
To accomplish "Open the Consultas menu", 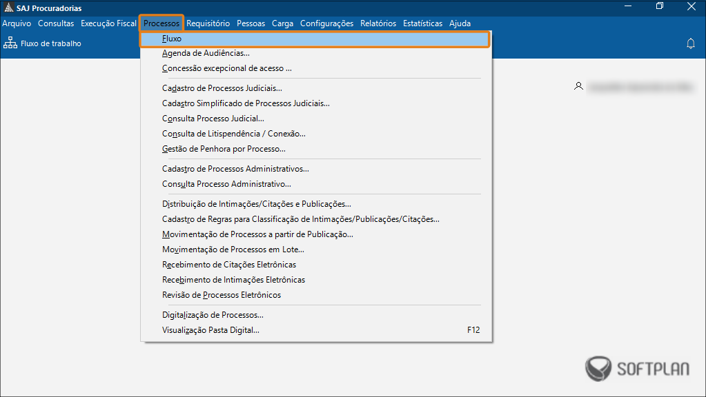I will click(x=56, y=23).
